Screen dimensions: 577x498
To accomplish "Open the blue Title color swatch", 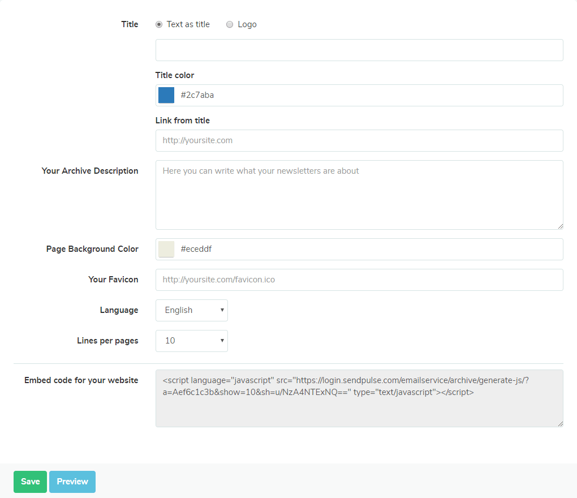I will [x=166, y=95].
